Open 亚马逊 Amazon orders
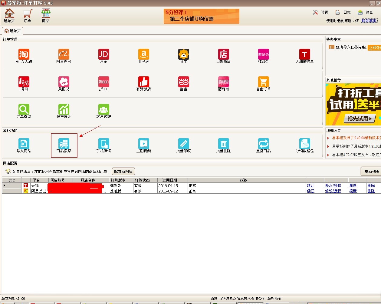This screenshot has height=304, width=381. [x=144, y=56]
